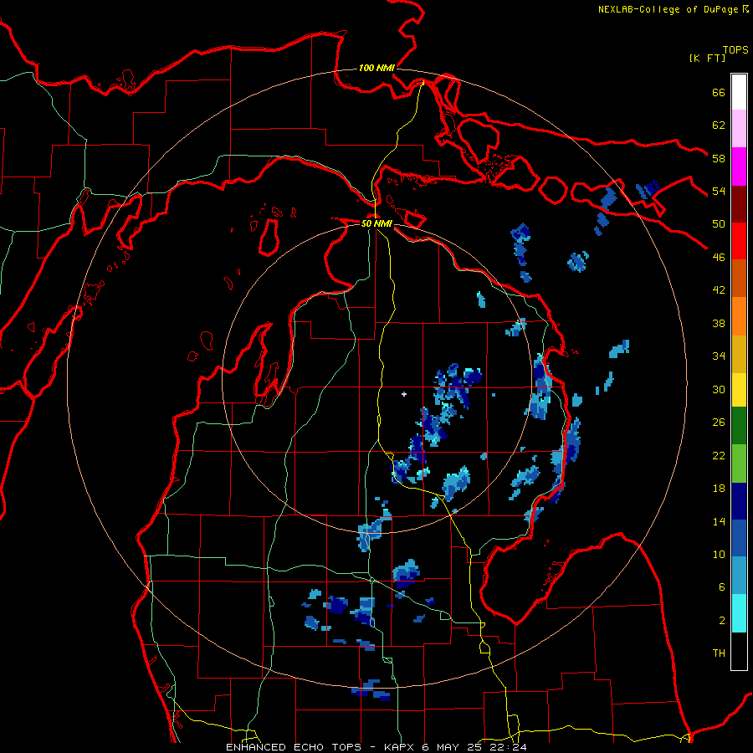Viewport: 753px width, 753px height.
Task: Click the TH legend label
Action: point(719,653)
